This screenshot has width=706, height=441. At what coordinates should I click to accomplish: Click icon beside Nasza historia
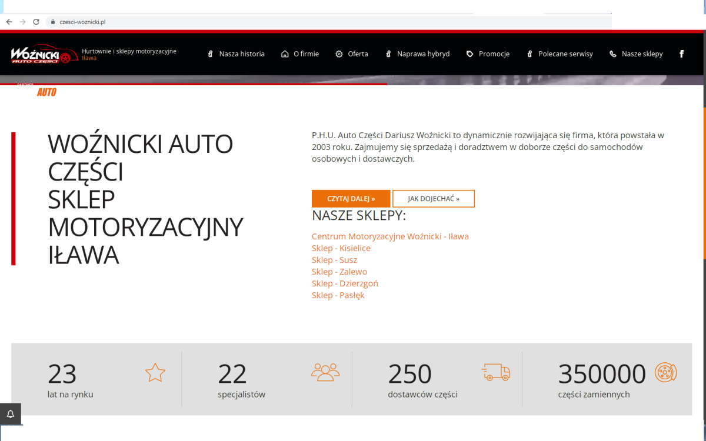[210, 54]
